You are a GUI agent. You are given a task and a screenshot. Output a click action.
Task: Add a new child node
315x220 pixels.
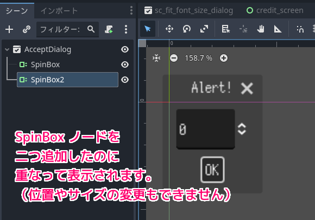9,29
